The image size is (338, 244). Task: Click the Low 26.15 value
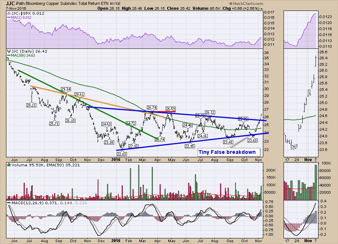coord(155,8)
